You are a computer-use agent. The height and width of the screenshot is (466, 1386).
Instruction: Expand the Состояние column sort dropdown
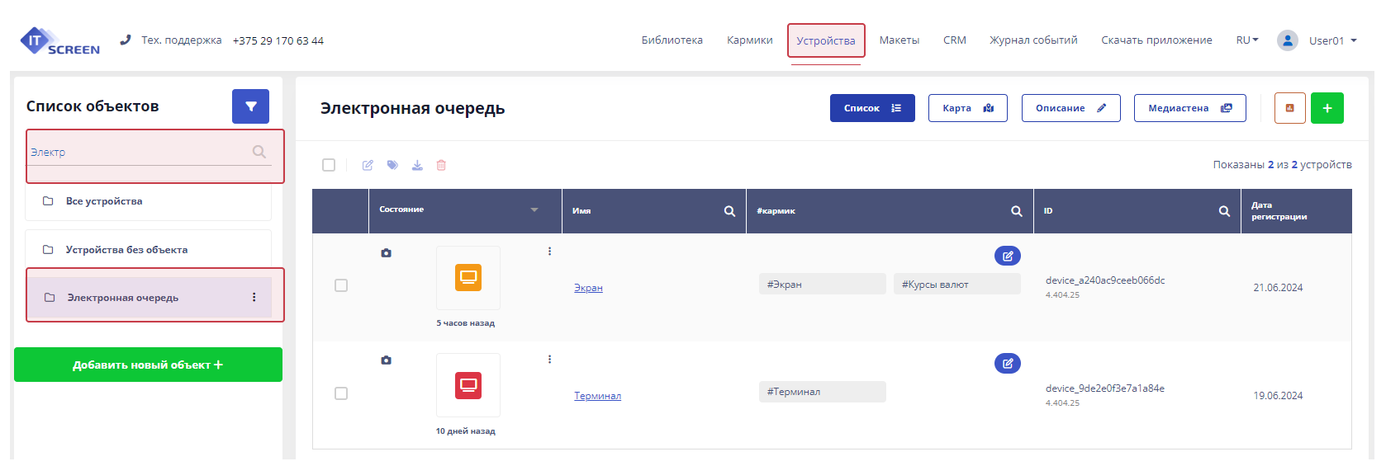coord(534,209)
